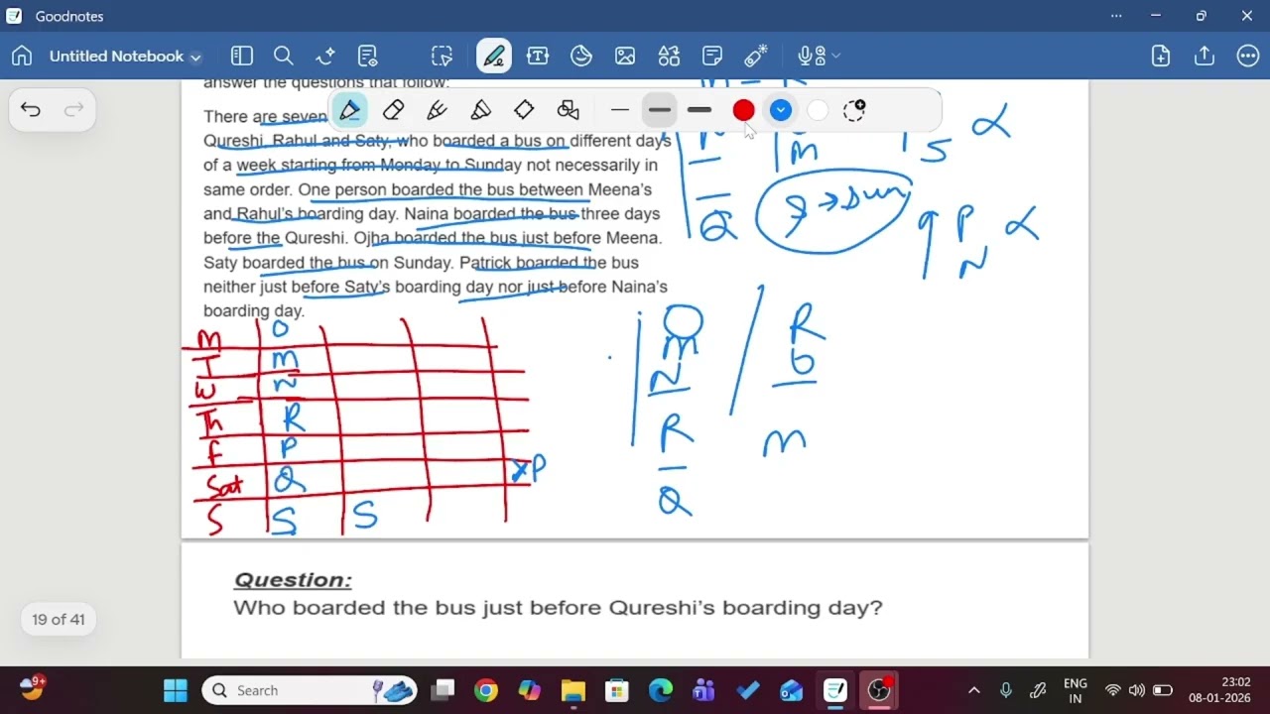The image size is (1270, 714).
Task: Open Microsoft Store from the taskbar
Action: tap(617, 690)
